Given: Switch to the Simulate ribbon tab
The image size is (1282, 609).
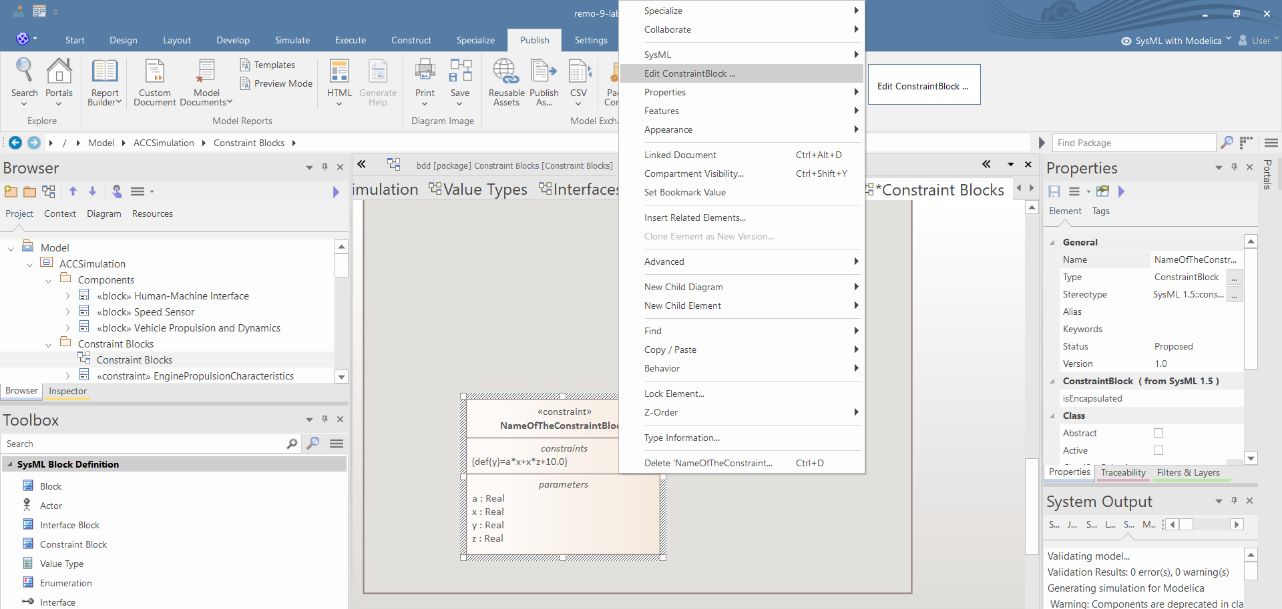Looking at the screenshot, I should [x=292, y=40].
